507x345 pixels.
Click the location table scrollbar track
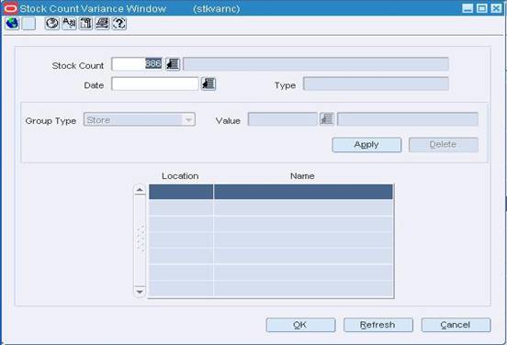click(x=140, y=240)
